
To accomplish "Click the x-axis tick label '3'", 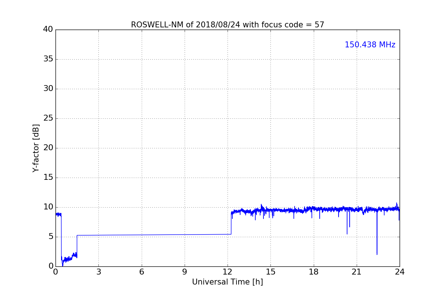I will (98, 272).
